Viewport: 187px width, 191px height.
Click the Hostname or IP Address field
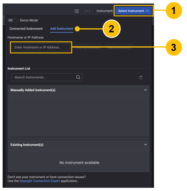coord(41,47)
